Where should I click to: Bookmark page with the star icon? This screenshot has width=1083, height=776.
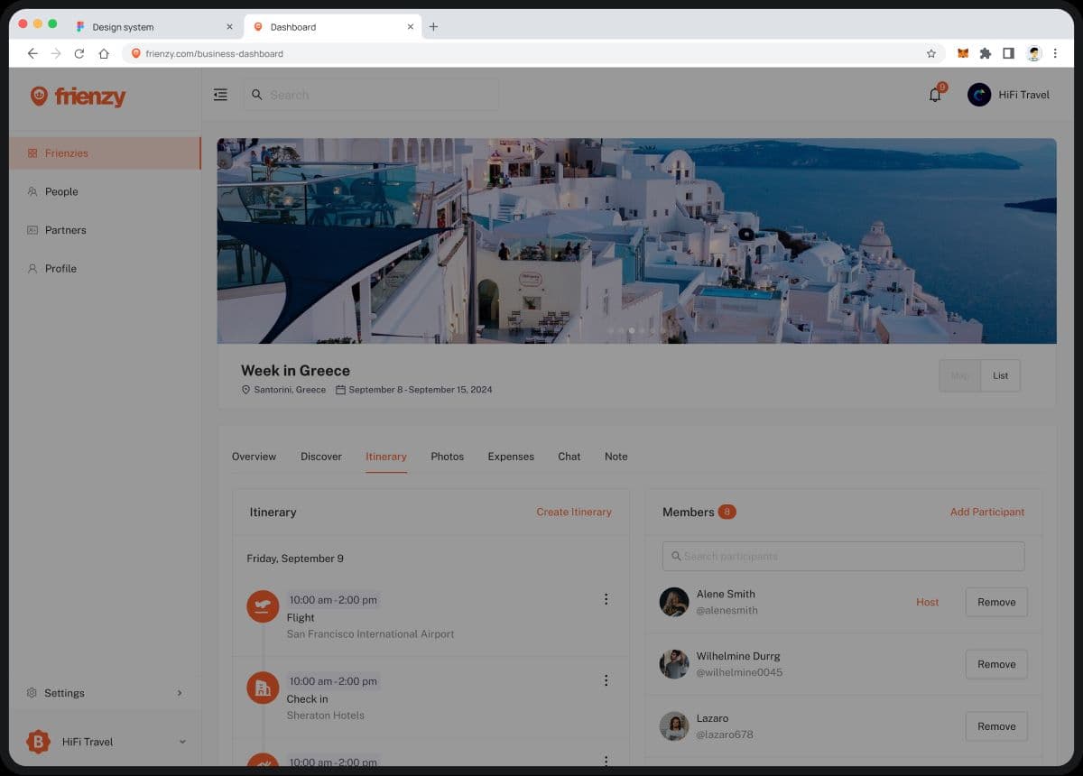931,53
